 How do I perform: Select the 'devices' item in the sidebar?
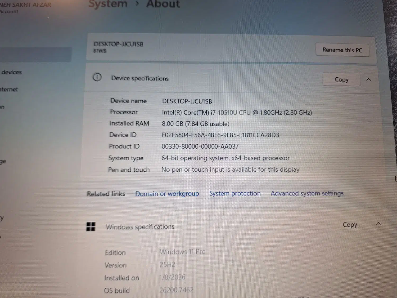[x=11, y=72]
